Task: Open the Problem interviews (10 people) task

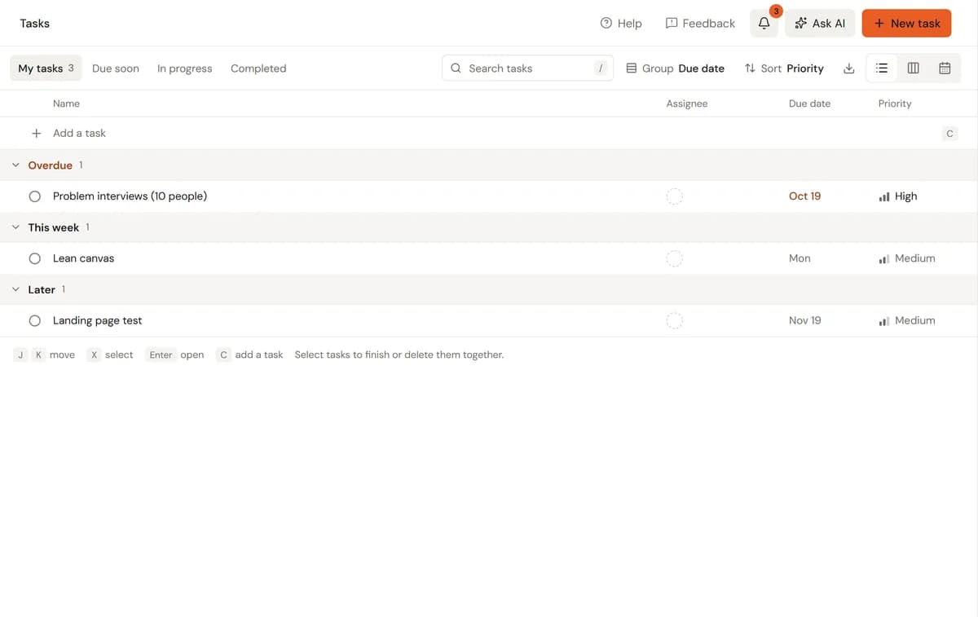Action: 130,196
